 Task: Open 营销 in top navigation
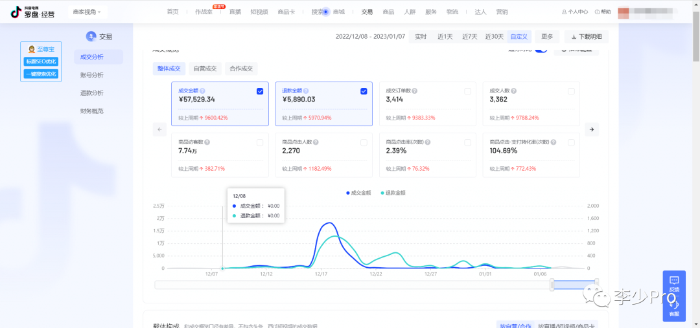tap(502, 12)
